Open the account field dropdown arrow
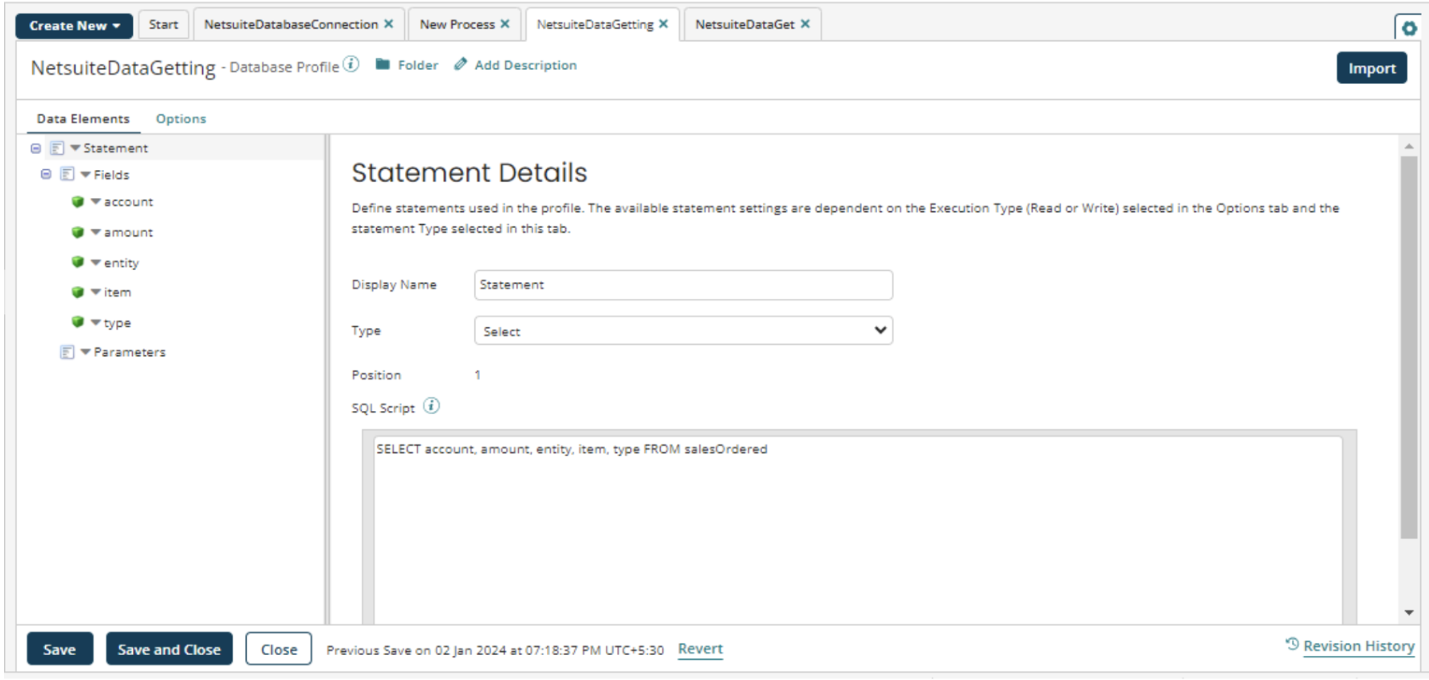Screen dimensions: 1429x680 tap(96, 201)
